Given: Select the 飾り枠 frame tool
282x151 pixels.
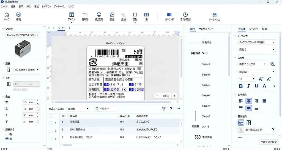Looking at the screenshot, I should 85,17.
